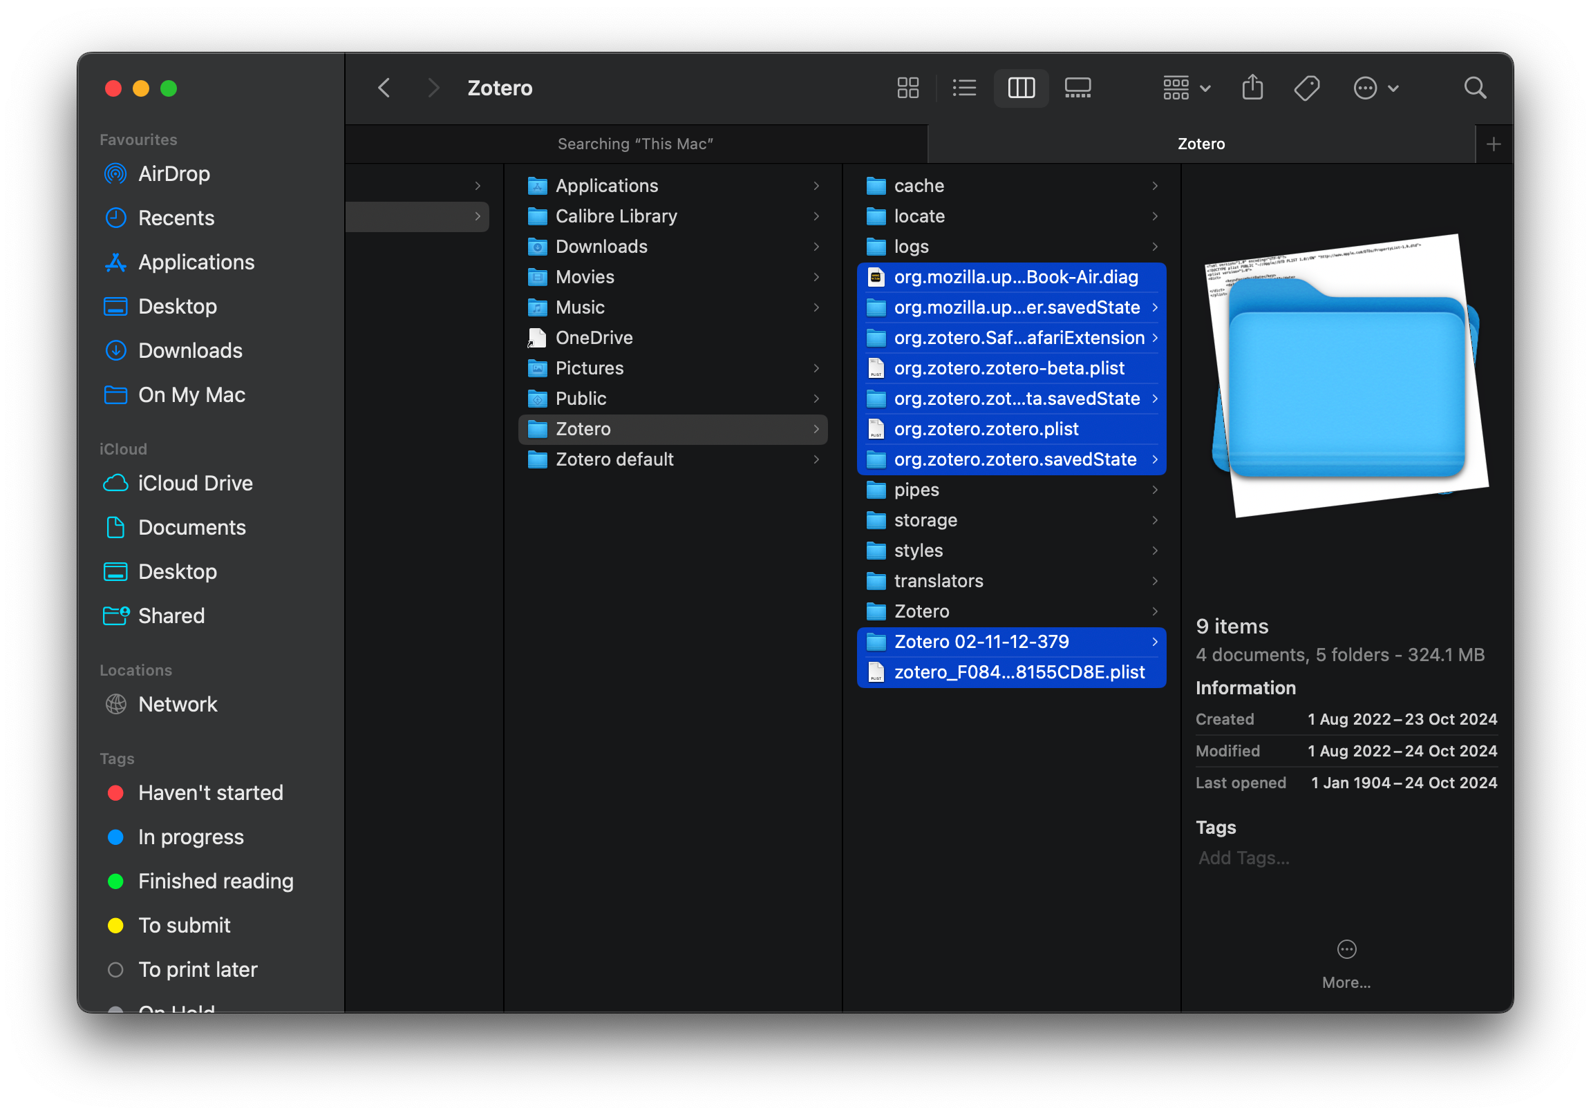
Task: Select gallery view mode icon
Action: coord(1077,88)
